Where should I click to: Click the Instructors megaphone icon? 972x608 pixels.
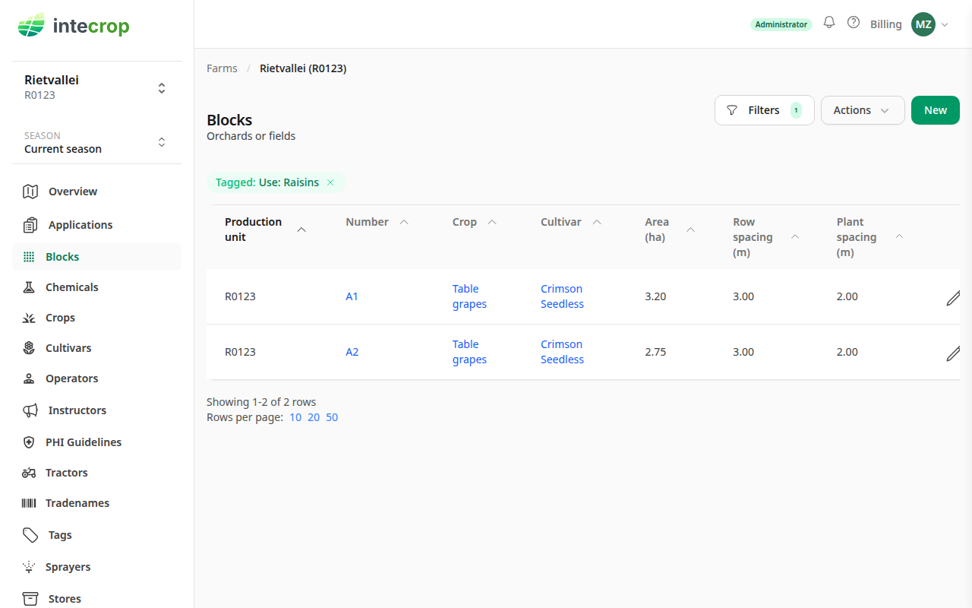[30, 410]
